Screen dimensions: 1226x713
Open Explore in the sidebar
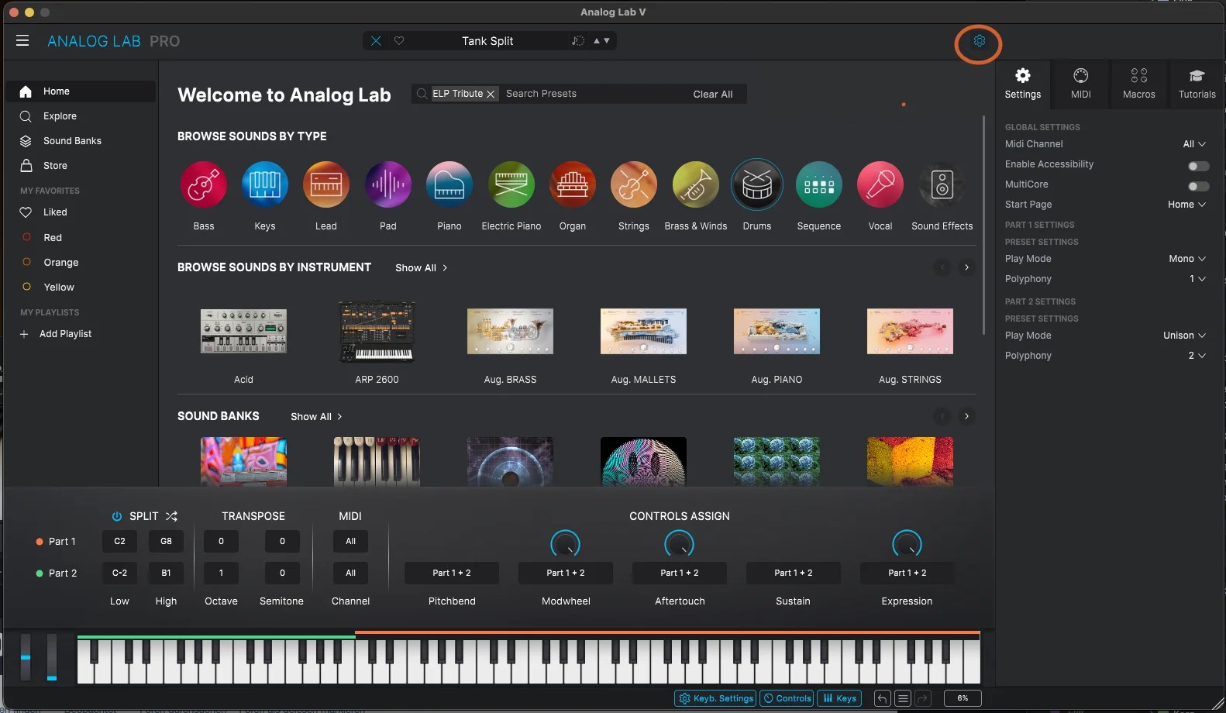click(x=81, y=116)
